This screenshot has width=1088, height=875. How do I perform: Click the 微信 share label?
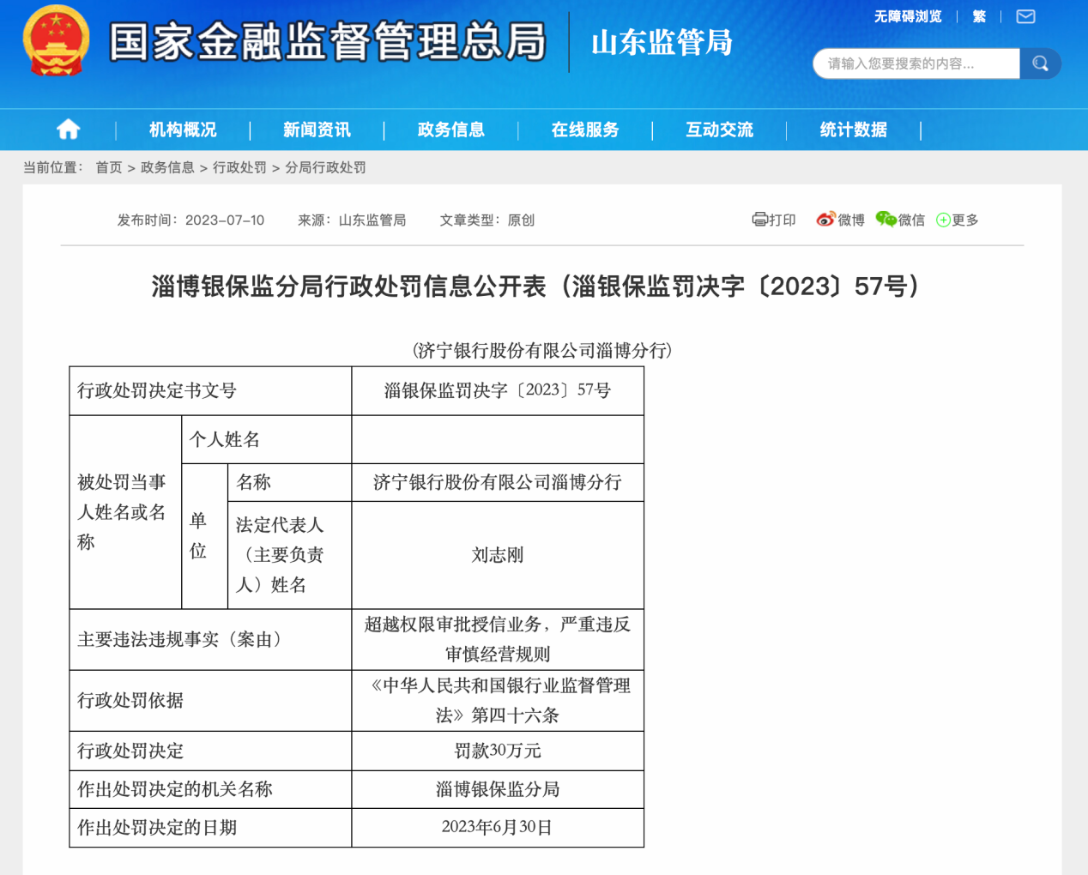911,220
